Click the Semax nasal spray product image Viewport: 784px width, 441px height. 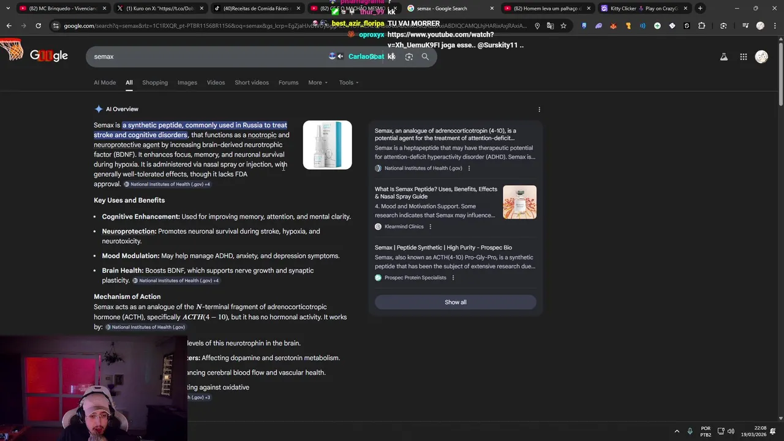coord(327,145)
